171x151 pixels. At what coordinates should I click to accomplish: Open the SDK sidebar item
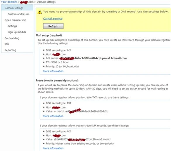7,44
